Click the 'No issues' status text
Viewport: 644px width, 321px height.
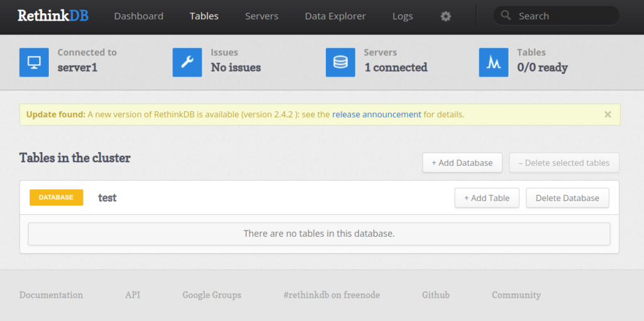point(236,67)
